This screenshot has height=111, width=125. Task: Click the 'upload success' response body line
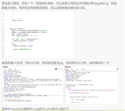pos(79,85)
